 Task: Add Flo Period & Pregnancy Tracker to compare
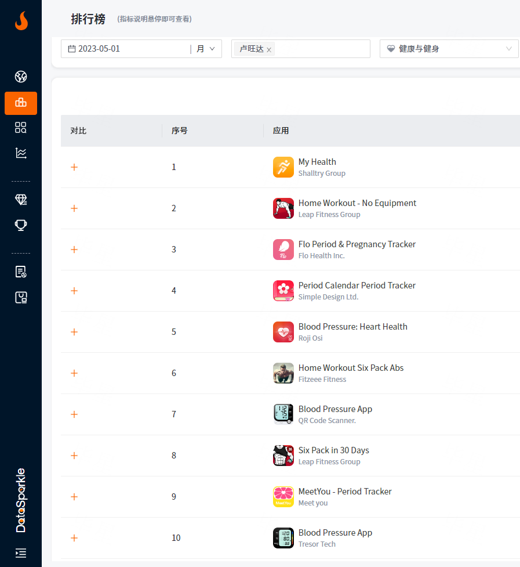tap(74, 250)
